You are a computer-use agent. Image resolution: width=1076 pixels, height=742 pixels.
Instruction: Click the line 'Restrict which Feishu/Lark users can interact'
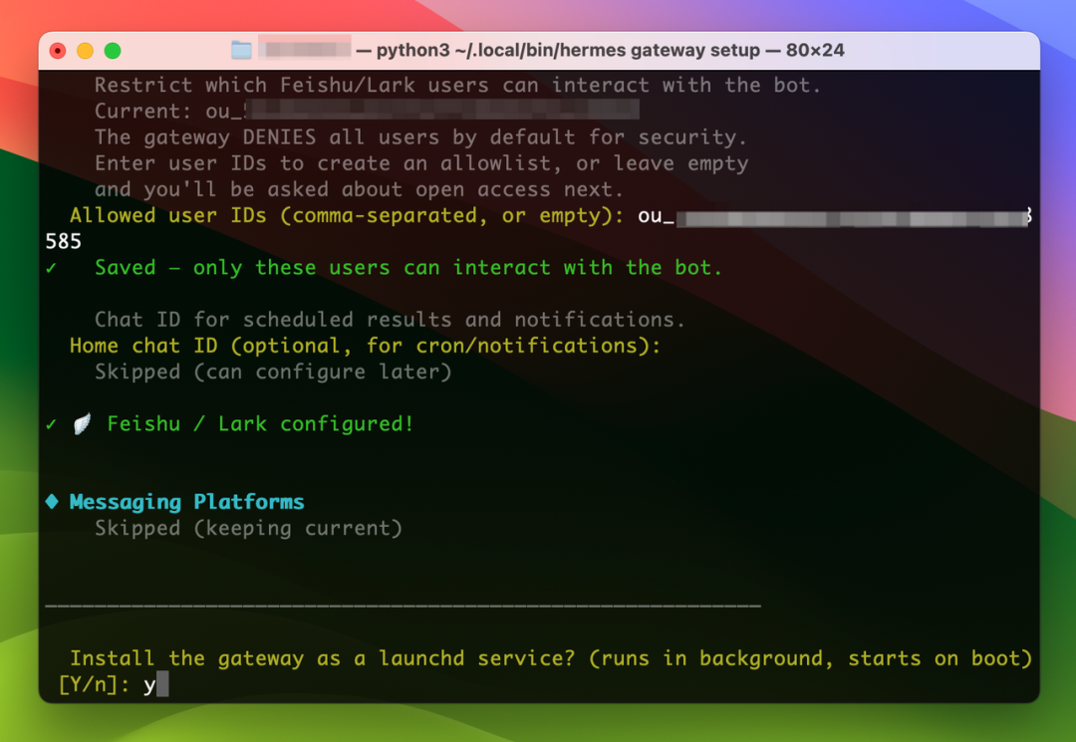pyautogui.click(x=457, y=85)
